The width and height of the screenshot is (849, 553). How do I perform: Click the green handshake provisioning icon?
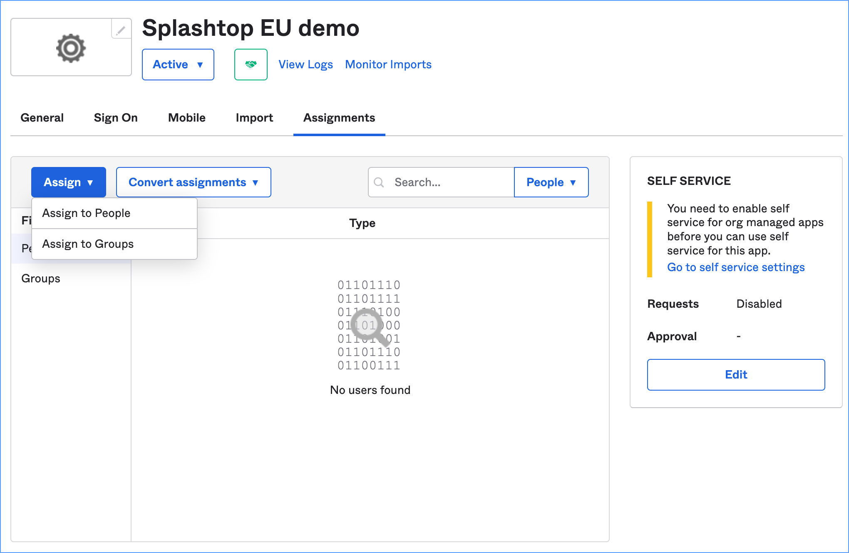251,65
